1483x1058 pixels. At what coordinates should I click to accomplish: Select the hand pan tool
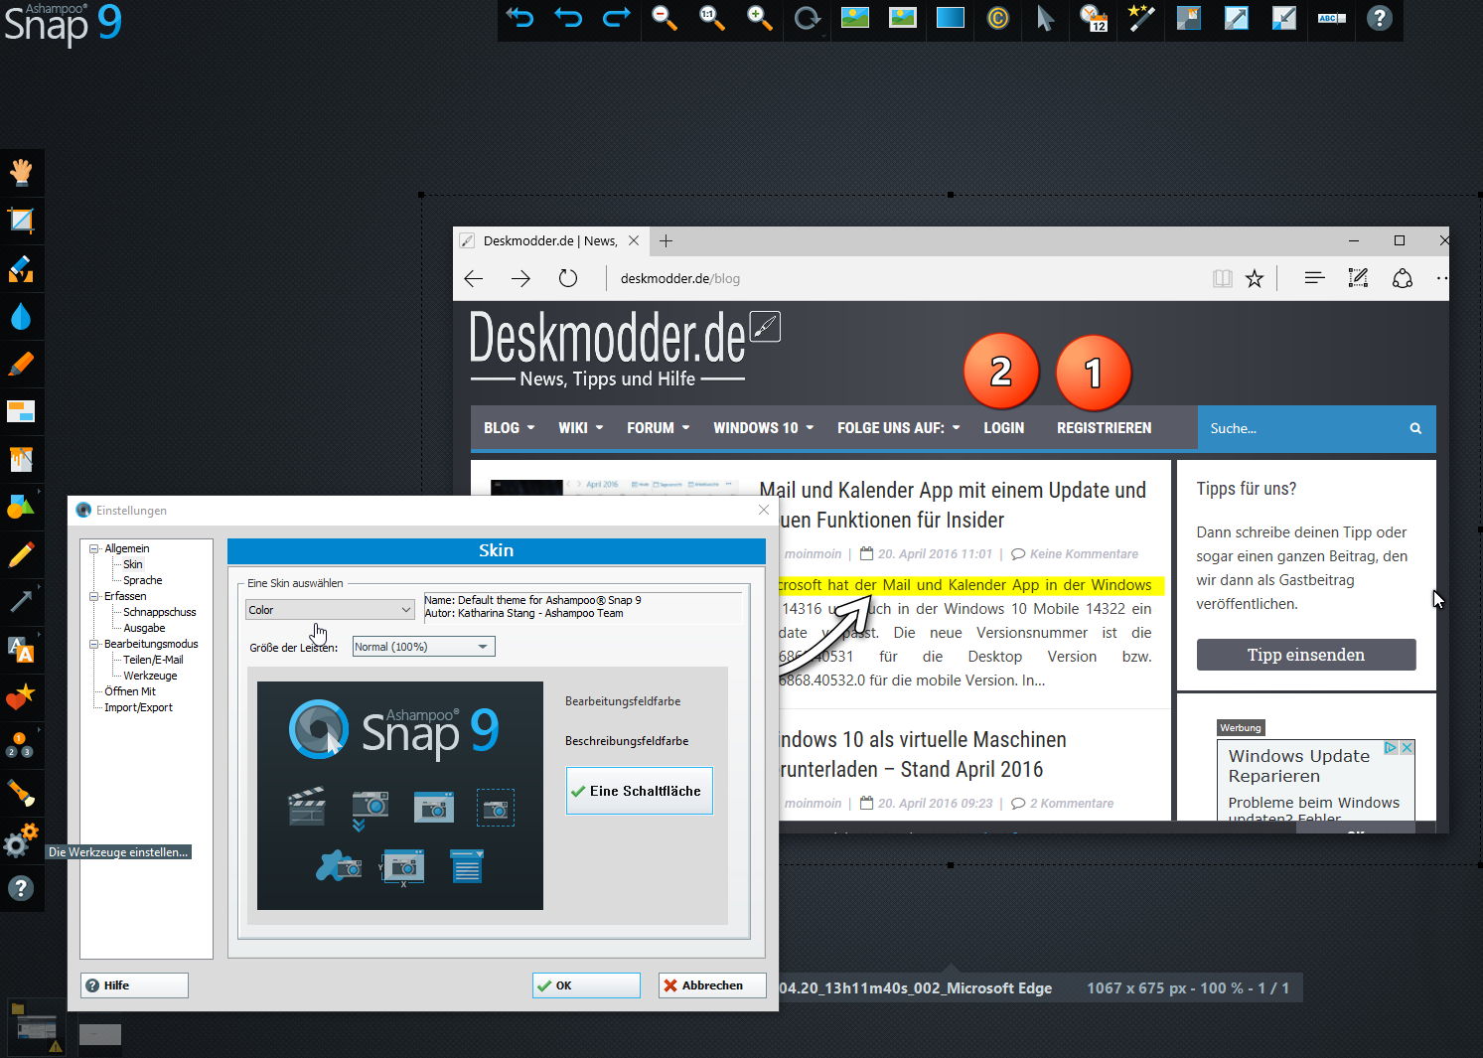21,172
